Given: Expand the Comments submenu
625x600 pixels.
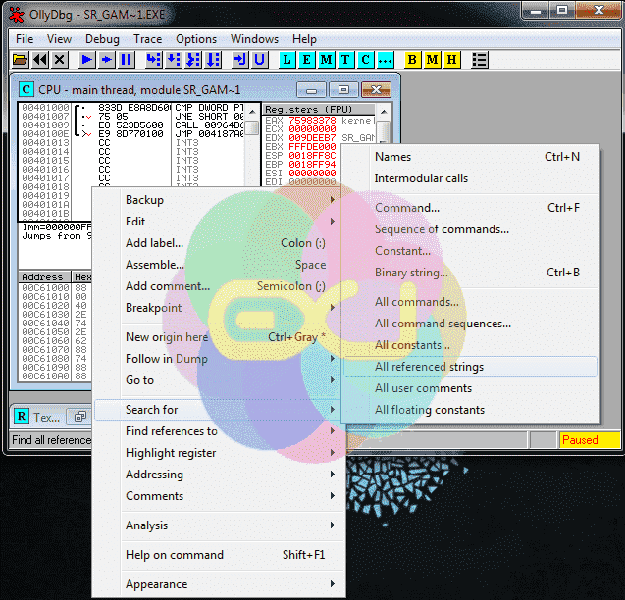Looking at the screenshot, I should [x=219, y=496].
